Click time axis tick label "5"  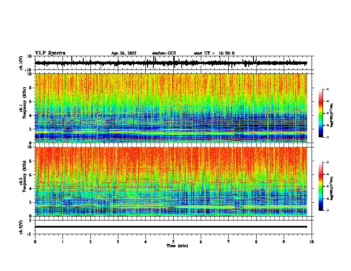pyautogui.click(x=173, y=242)
